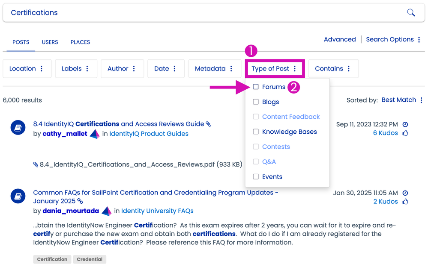Screen dimensions: 428x267
Task: Click the paperclip icon beside the PDF attachment
Action: coord(36,164)
